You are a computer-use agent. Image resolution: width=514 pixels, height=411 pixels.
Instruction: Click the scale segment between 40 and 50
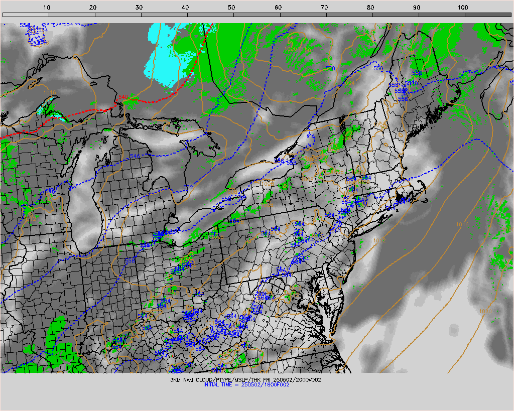[211, 15]
